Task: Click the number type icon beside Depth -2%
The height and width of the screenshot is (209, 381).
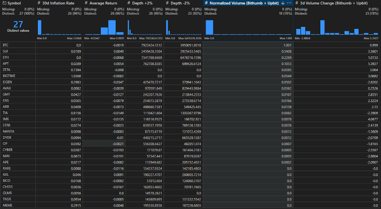Action: (x=167, y=3)
